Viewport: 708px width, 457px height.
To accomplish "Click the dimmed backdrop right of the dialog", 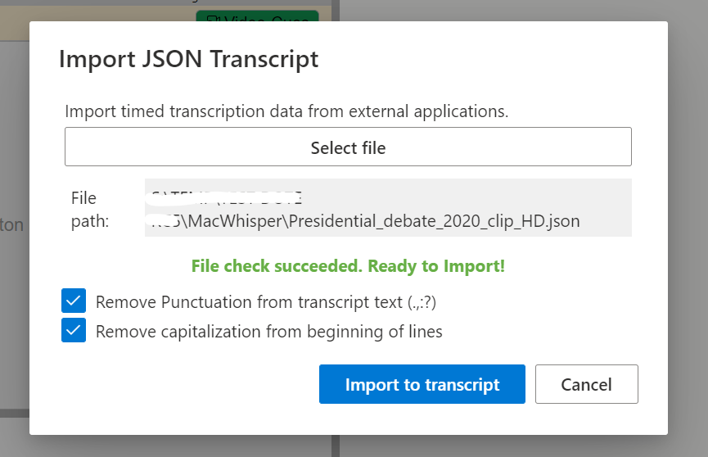I will pyautogui.click(x=688, y=226).
